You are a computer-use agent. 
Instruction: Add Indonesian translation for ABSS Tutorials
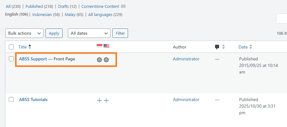pos(99,100)
